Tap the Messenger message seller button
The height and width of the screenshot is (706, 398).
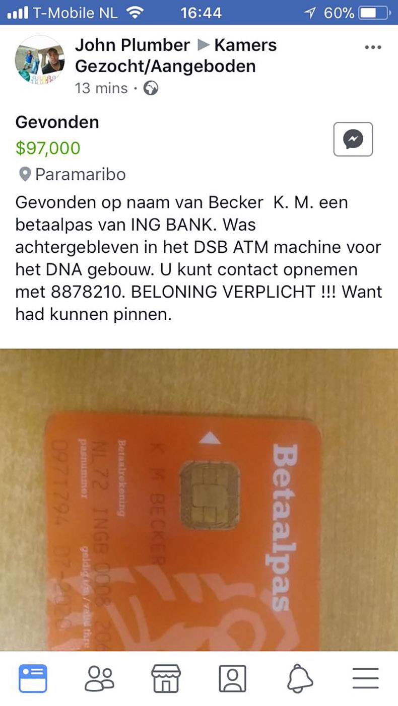[353, 139]
